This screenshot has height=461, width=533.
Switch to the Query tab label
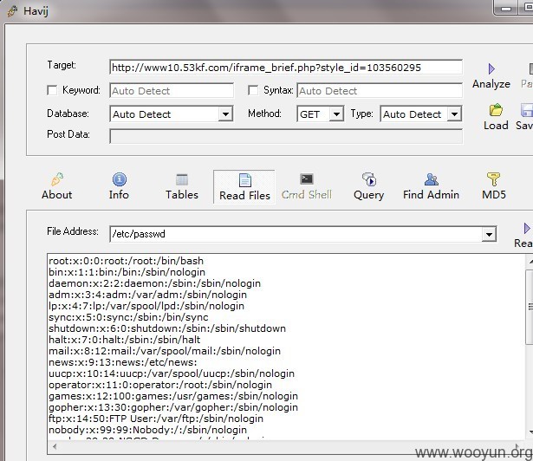pos(369,195)
